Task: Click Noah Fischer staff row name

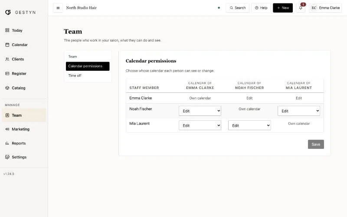Action: pos(141,109)
